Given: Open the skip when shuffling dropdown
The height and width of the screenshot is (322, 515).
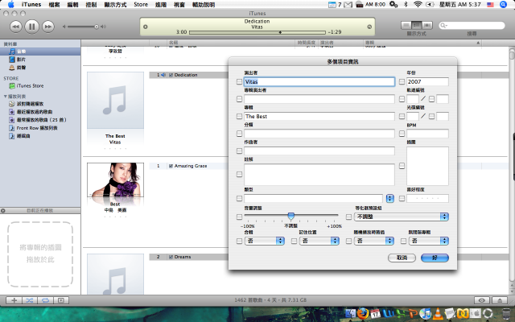Looking at the screenshot, I should (374, 241).
